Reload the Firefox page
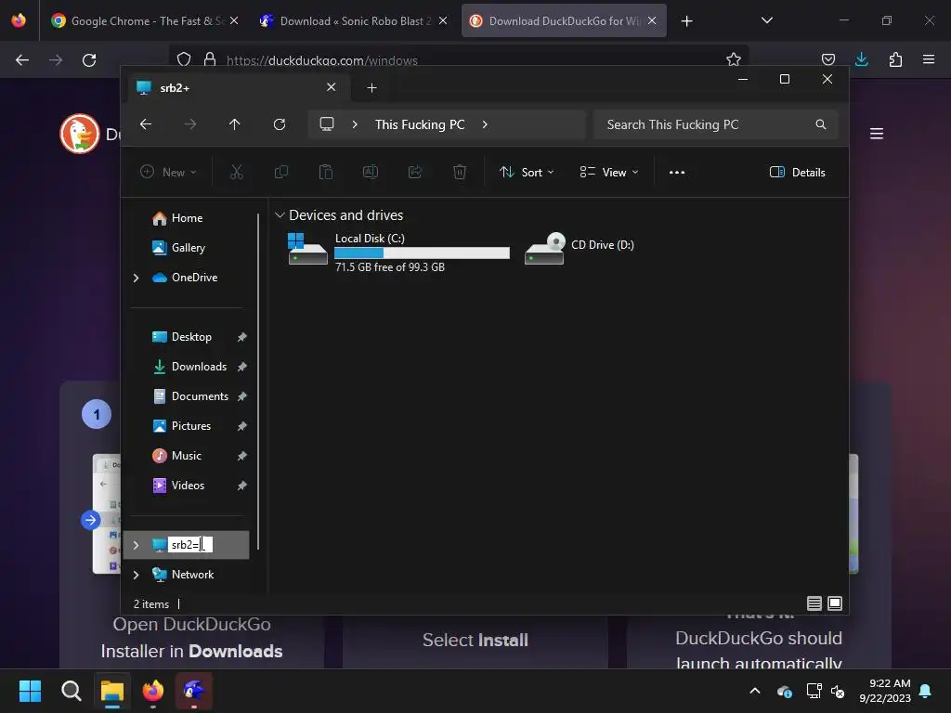Screen dimensions: 951x713 point(89,60)
